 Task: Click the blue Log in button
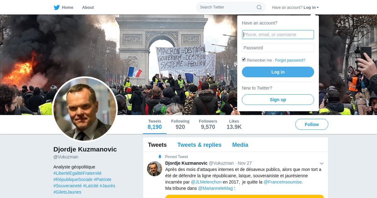pyautogui.click(x=278, y=72)
